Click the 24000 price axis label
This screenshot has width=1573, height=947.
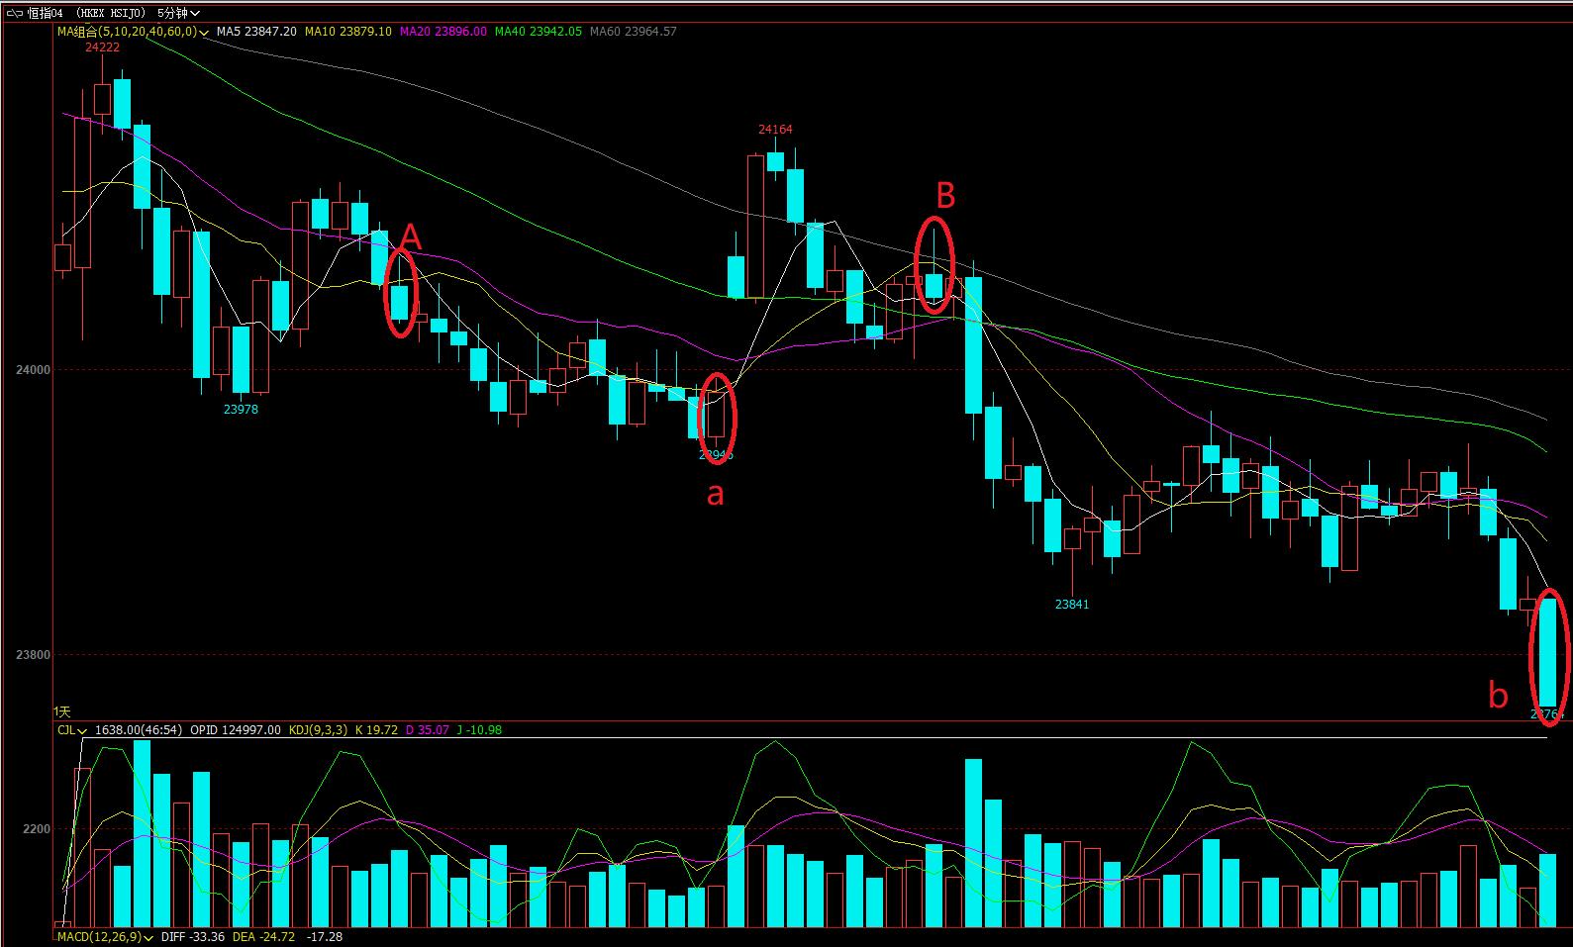[33, 370]
